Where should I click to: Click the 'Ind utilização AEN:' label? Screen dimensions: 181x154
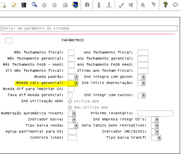point(42,101)
